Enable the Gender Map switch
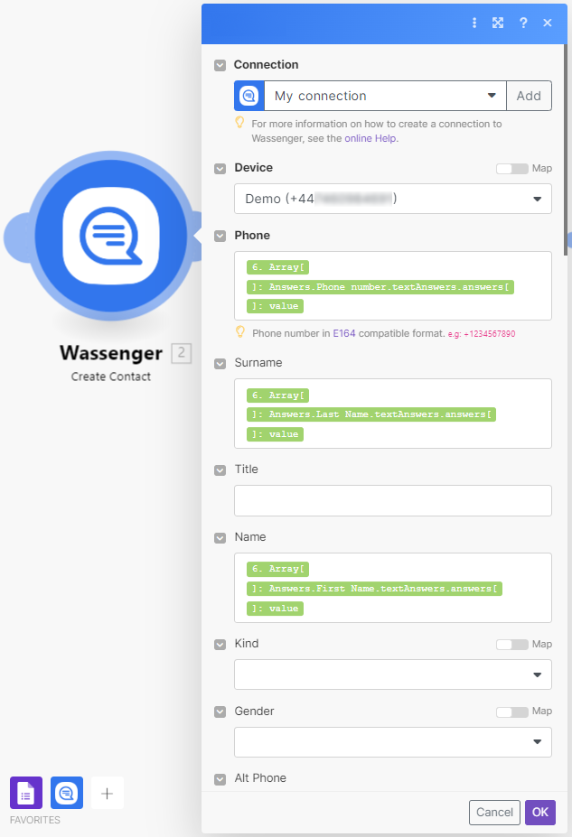Image resolution: width=572 pixels, height=837 pixels. 511,711
